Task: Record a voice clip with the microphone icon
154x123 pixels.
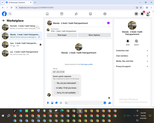Action: click(48, 103)
